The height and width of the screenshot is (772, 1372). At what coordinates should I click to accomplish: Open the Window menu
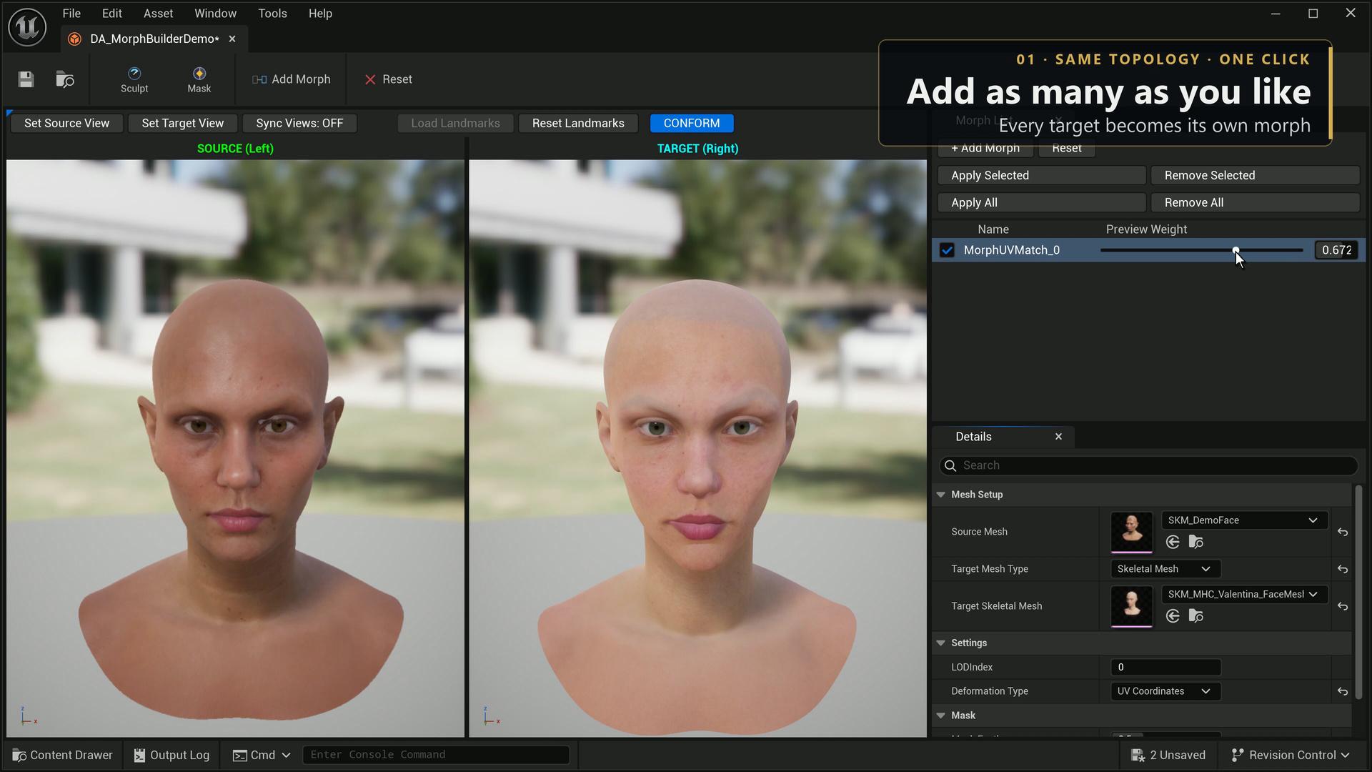coord(215,14)
